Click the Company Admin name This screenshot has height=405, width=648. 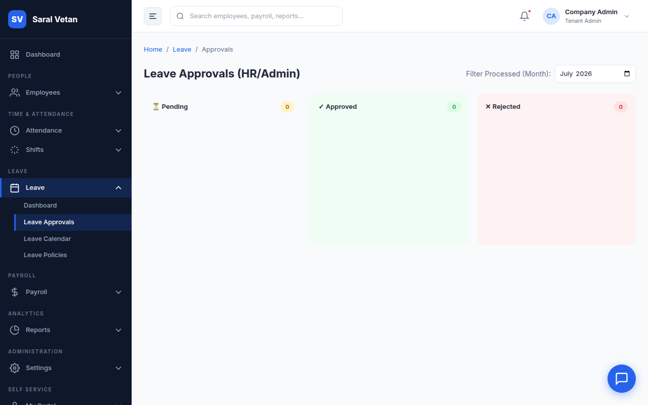click(x=591, y=12)
